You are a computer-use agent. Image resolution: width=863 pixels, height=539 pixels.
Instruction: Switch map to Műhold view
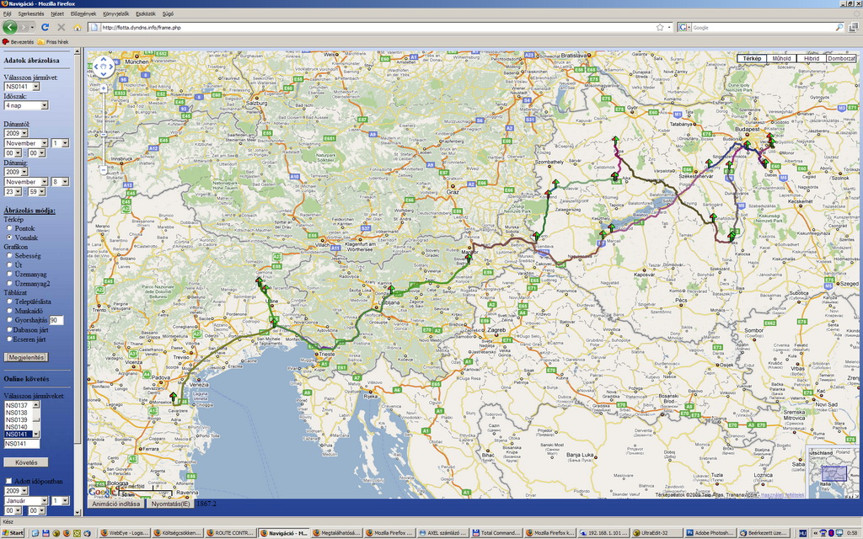pyautogui.click(x=781, y=58)
